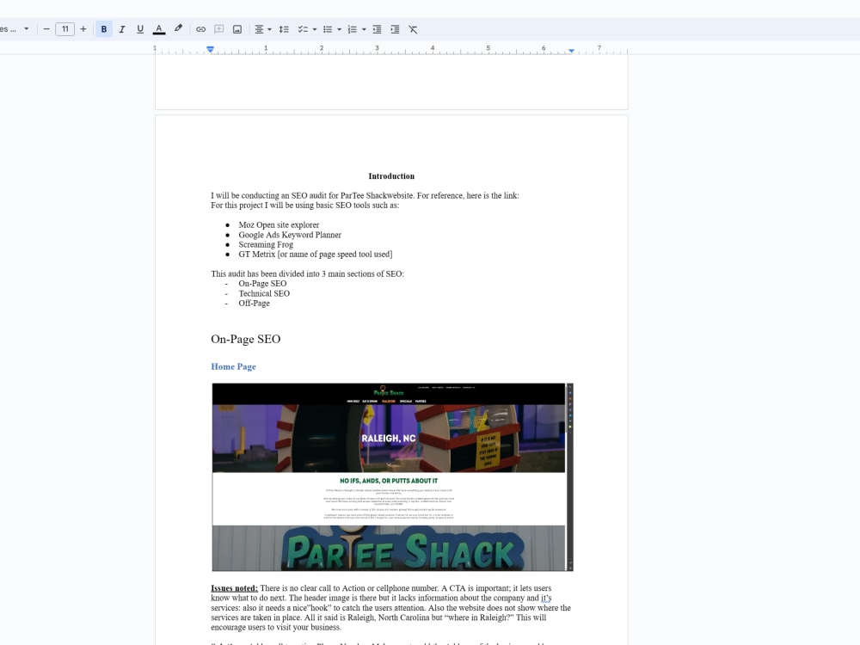Toggle italic formatting

(x=122, y=29)
